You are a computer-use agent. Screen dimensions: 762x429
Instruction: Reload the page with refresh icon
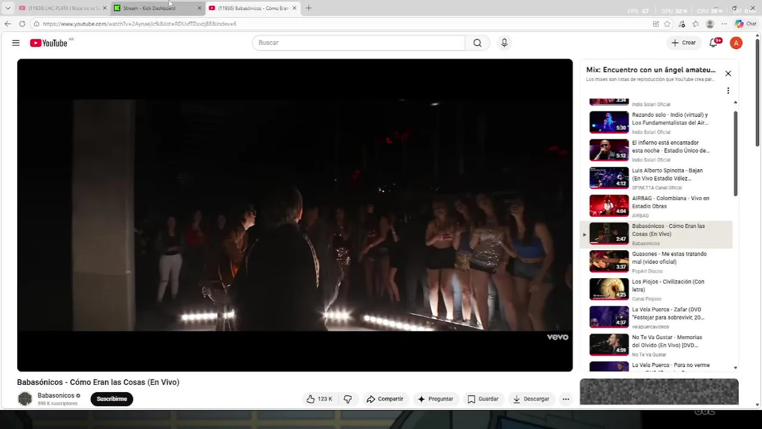click(22, 24)
